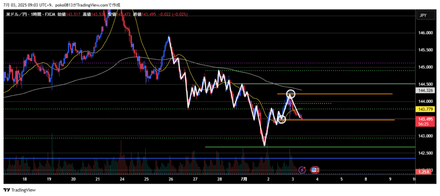Open the JPY currency selector
This screenshot has height=196, width=440.
click(x=423, y=15)
